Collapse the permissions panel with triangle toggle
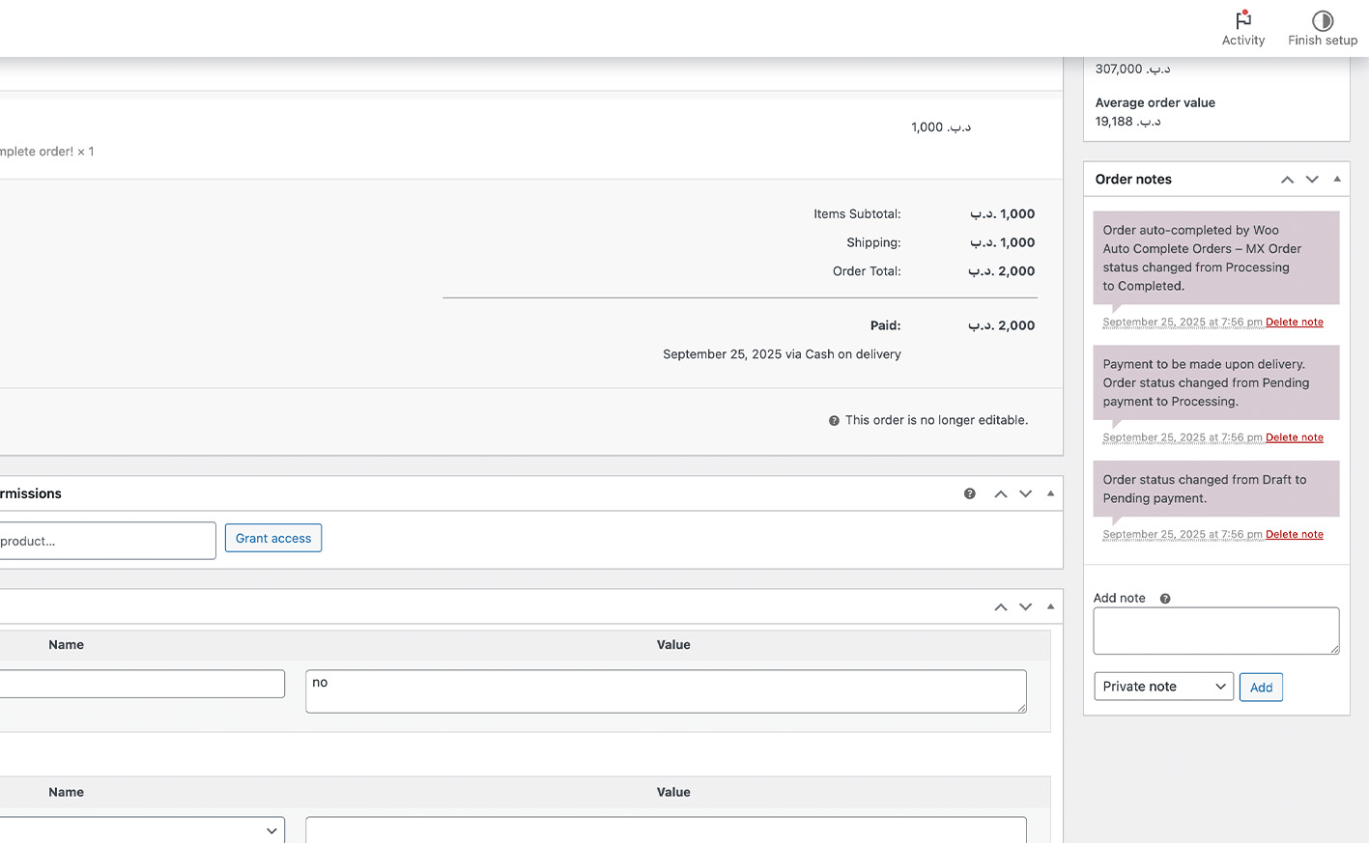 point(1050,493)
